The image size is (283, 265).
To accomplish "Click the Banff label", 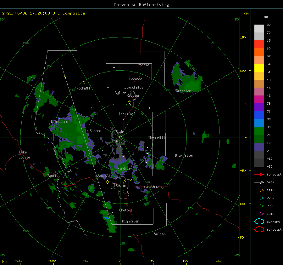I will (x=52, y=176).
